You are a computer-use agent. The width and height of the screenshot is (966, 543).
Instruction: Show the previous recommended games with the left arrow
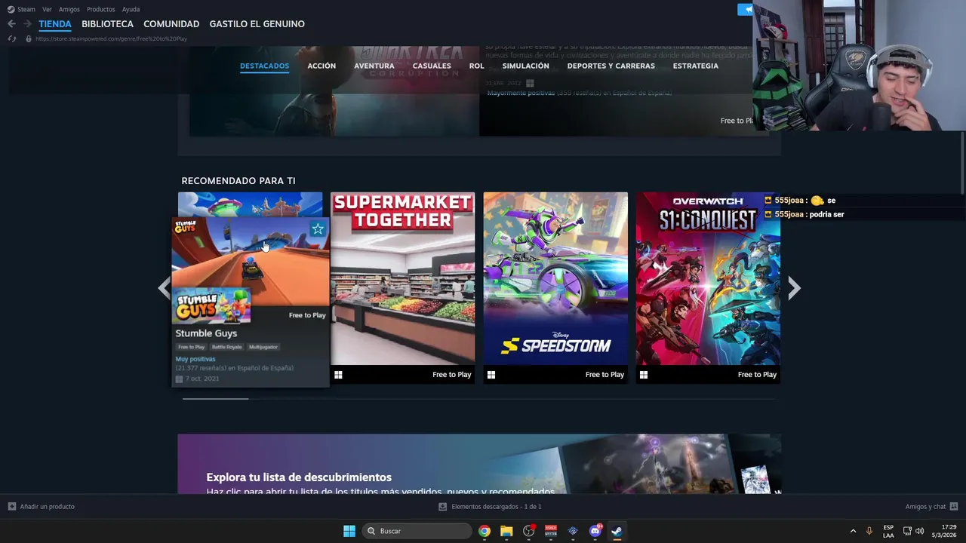pos(164,287)
